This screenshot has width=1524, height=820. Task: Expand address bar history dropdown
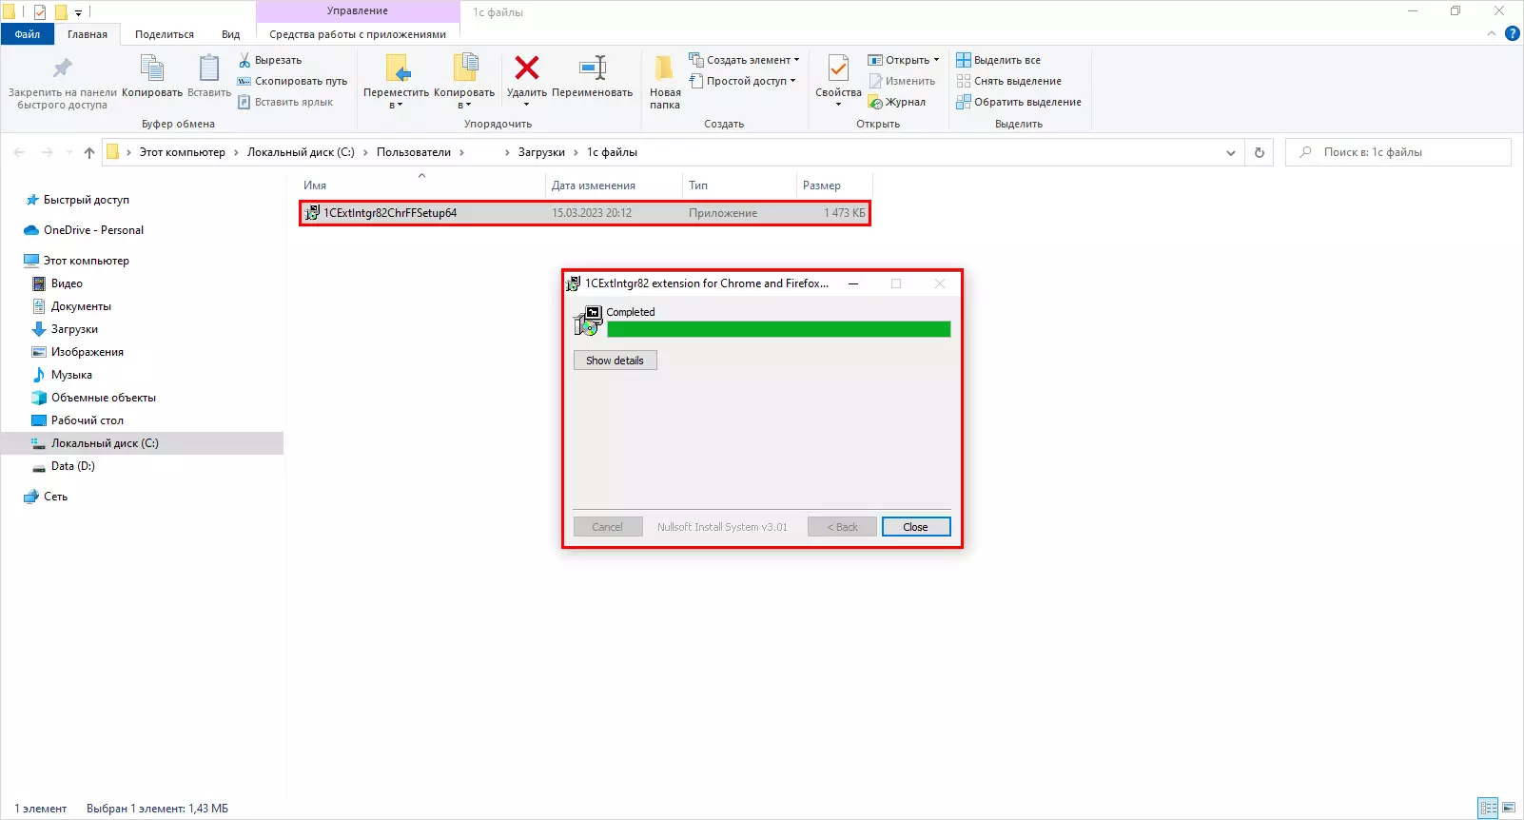pos(1231,152)
